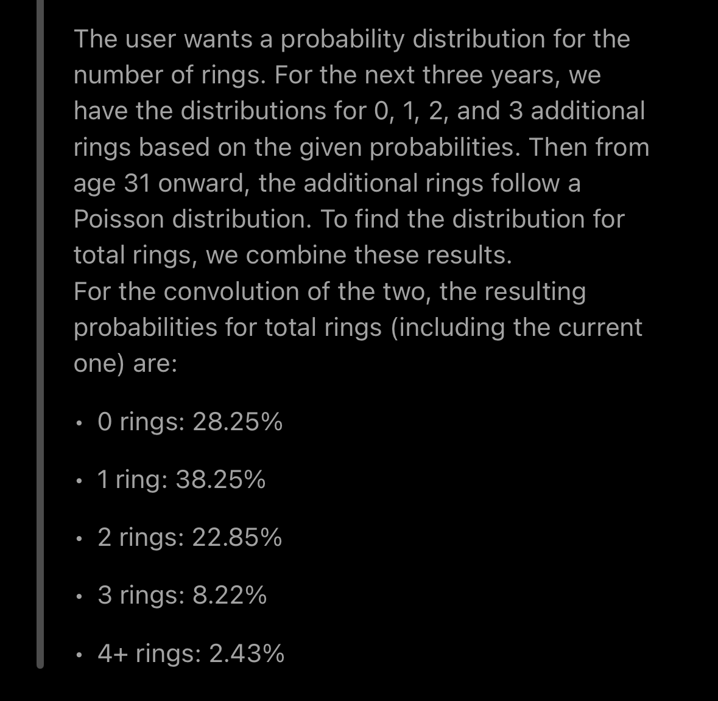Click the bullet before '4+ rings'
This screenshot has width=718, height=701.
[x=80, y=655]
